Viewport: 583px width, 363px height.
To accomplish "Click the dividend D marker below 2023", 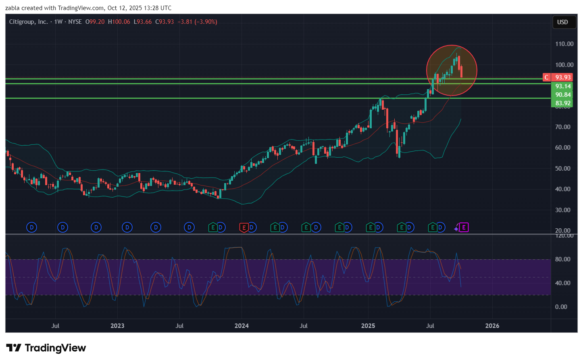I will coord(127,227).
